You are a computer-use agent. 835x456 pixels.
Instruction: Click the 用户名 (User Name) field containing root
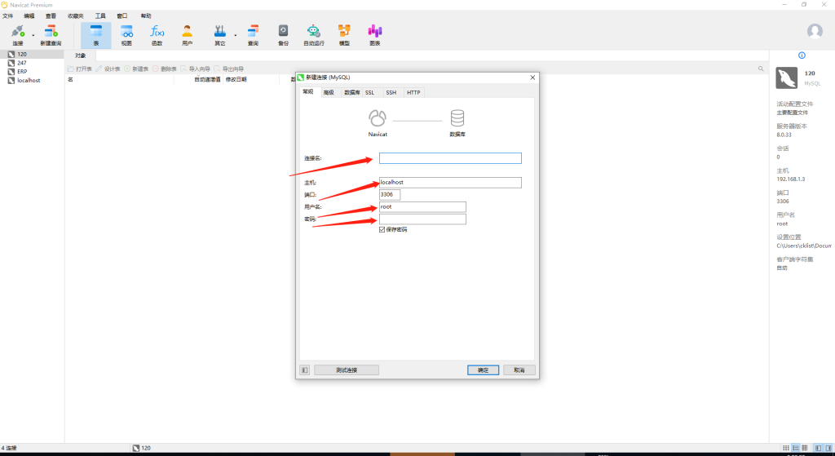[423, 207]
